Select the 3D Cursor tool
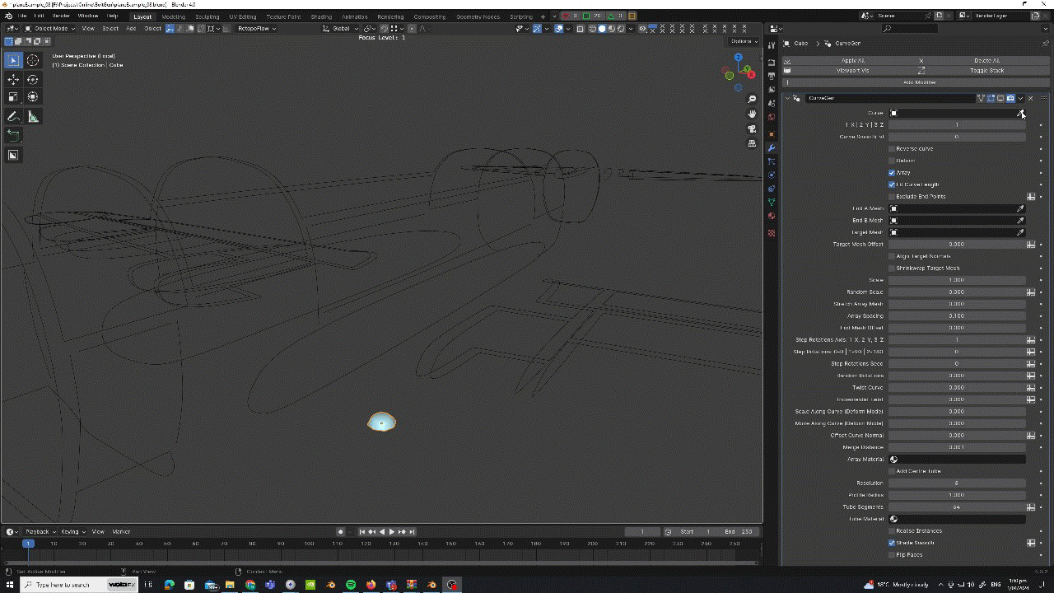 (x=33, y=60)
